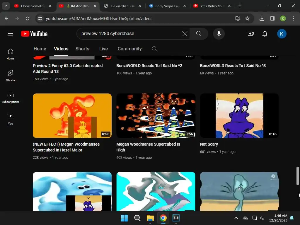300x225 pixels.
Task: Open File Explorer from the taskbar
Action: tap(150, 218)
